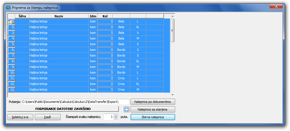Click size XL cell in row 2
Viewport: 290px width, 131px height.
coord(138,27)
